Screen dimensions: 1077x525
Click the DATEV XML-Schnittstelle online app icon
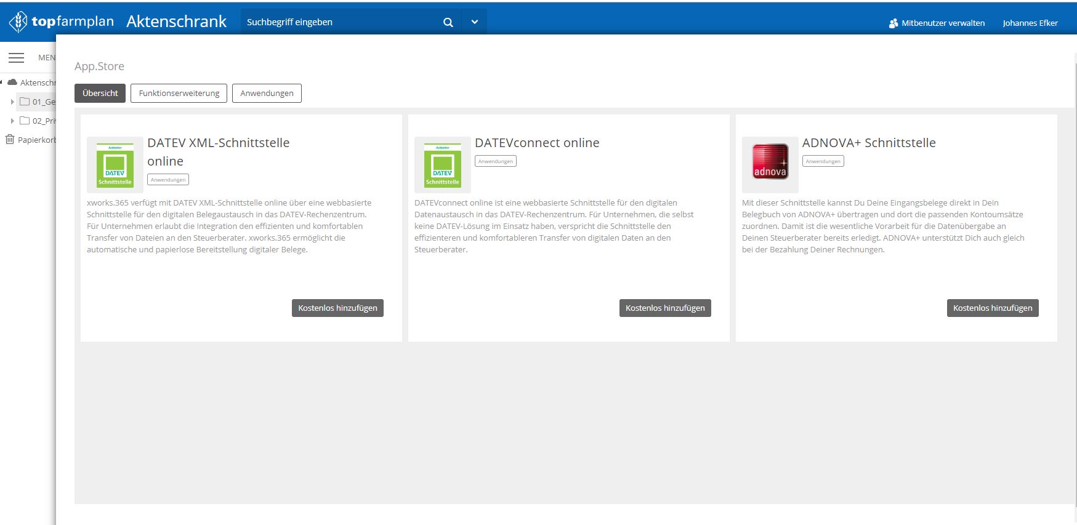(115, 165)
